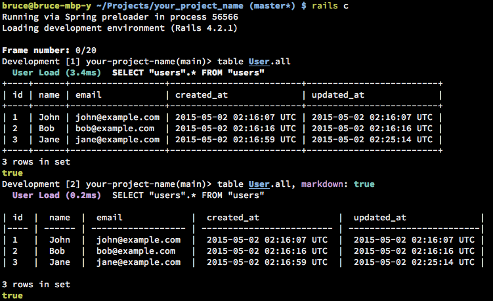Click the final yellow 'true' return value
Image resolution: width=493 pixels, height=301 pixels.
tap(12, 296)
